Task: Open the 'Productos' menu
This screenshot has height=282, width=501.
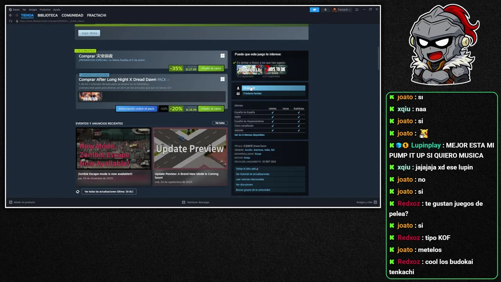Action: [45, 10]
